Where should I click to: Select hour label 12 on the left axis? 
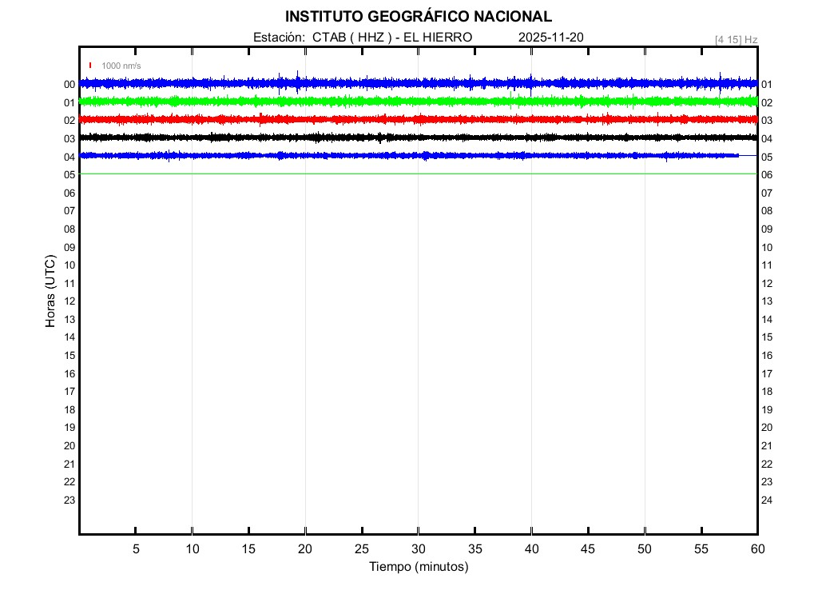[69, 301]
